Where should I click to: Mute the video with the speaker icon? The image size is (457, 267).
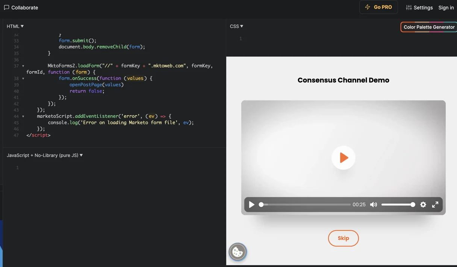[374, 205]
